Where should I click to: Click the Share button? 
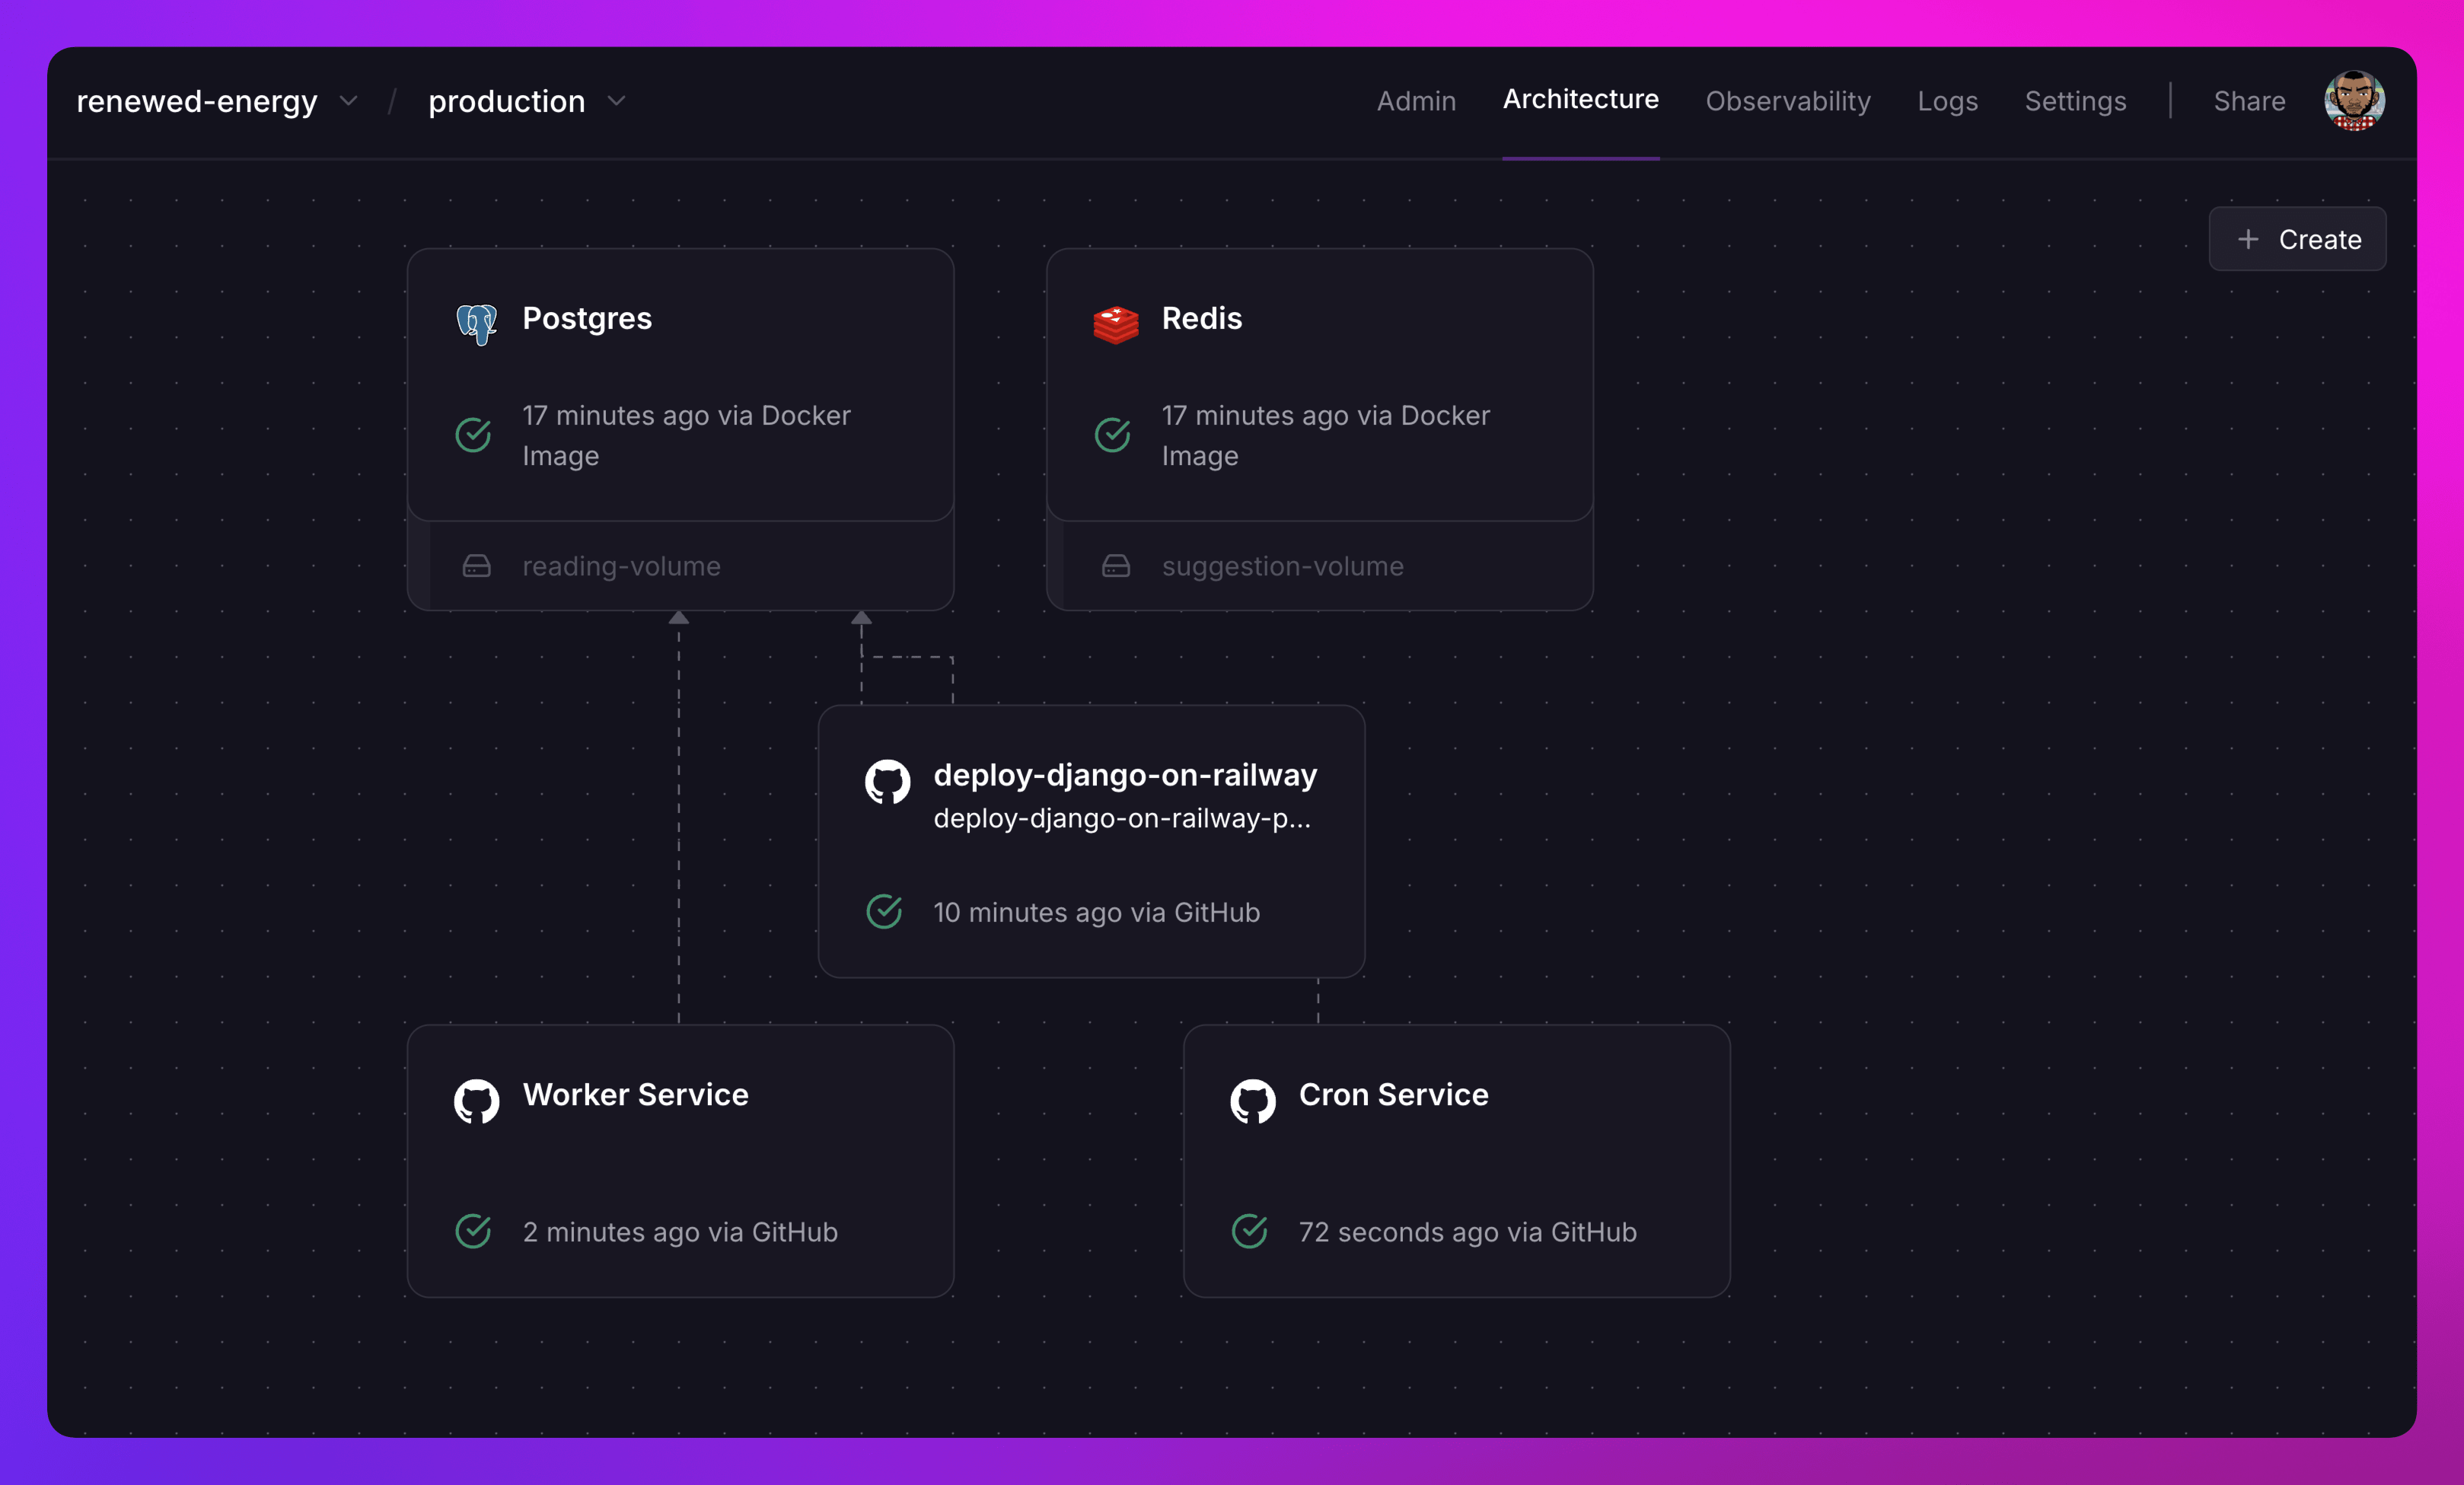[2249, 101]
